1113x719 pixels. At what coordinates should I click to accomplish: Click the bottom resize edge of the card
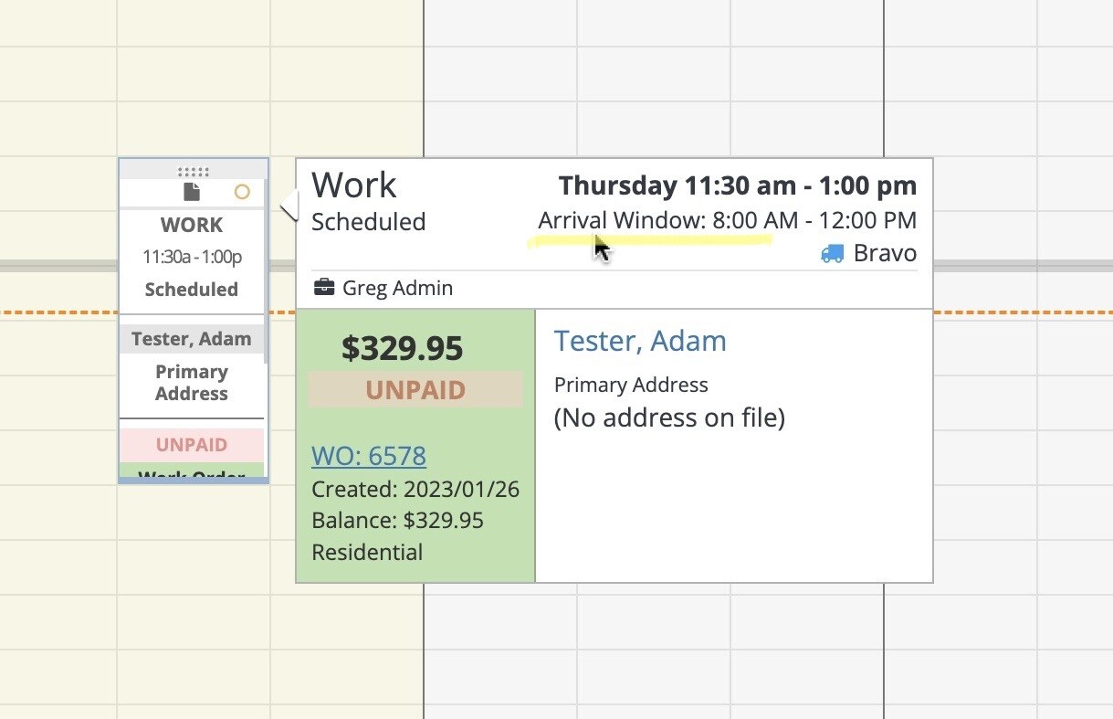click(193, 481)
